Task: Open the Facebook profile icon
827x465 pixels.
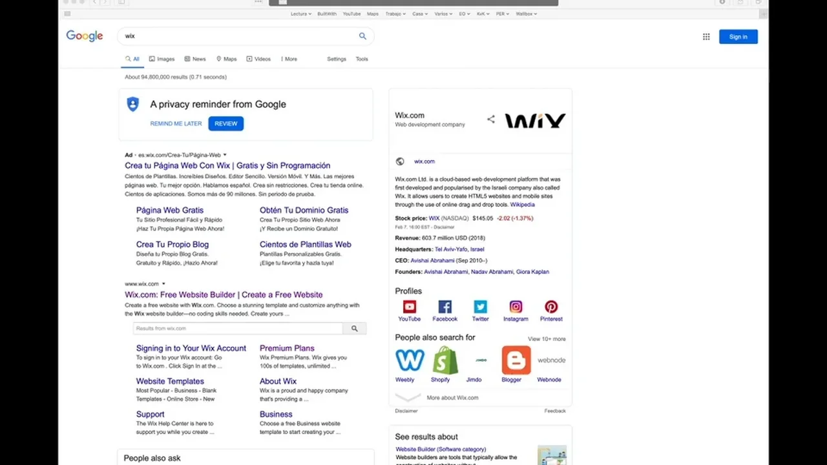Action: click(x=445, y=307)
